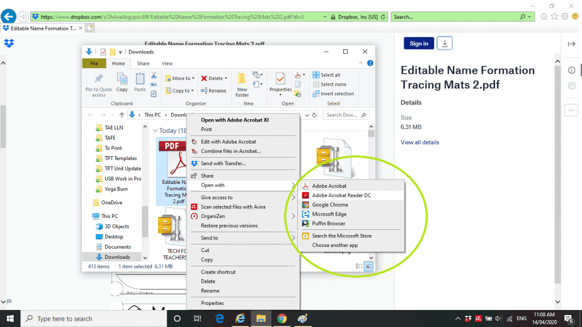Open address bar history dropdown in Explorer

pyautogui.click(x=307, y=115)
